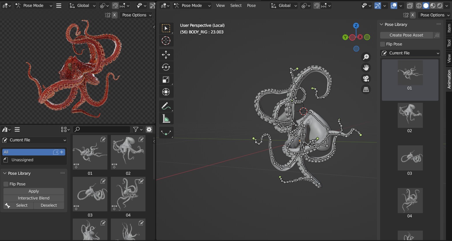Viewport: 452px width, 241px height.
Task: Click the Move view hand icon
Action: pos(366,68)
